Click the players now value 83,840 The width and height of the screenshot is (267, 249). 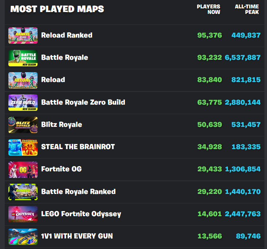(x=209, y=80)
